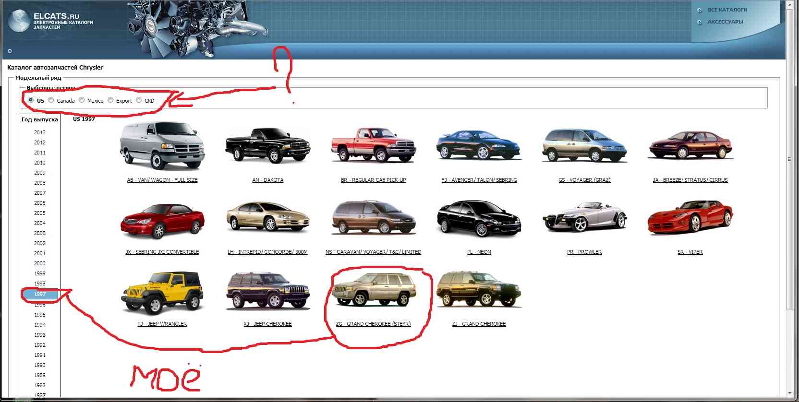Open the JA Breeze/Stratus/Cirrus sedan thumbnail

tap(690, 145)
